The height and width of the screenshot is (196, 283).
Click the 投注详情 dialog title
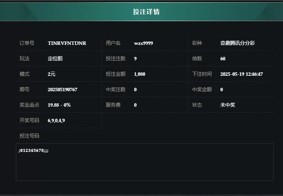pyautogui.click(x=146, y=12)
